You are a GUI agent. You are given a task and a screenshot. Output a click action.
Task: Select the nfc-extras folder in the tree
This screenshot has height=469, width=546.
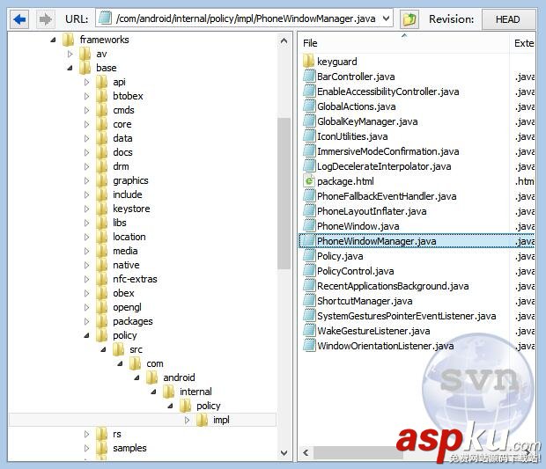point(135,279)
